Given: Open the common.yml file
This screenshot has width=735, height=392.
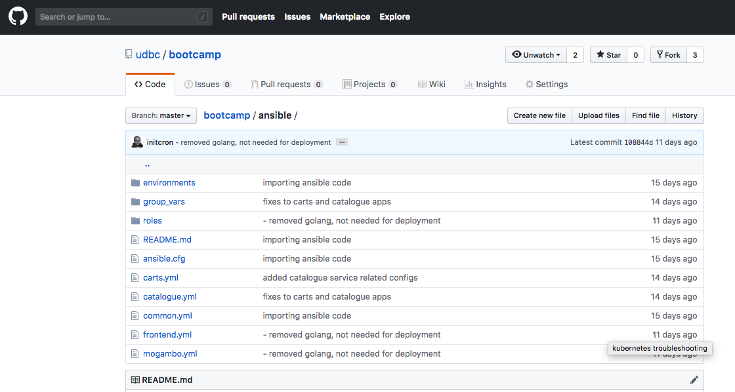Looking at the screenshot, I should click(167, 316).
